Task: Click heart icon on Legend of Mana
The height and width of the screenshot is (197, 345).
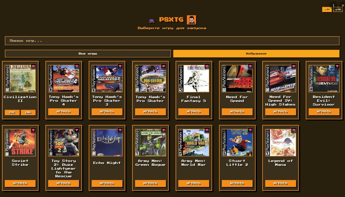Action: (x=294, y=130)
